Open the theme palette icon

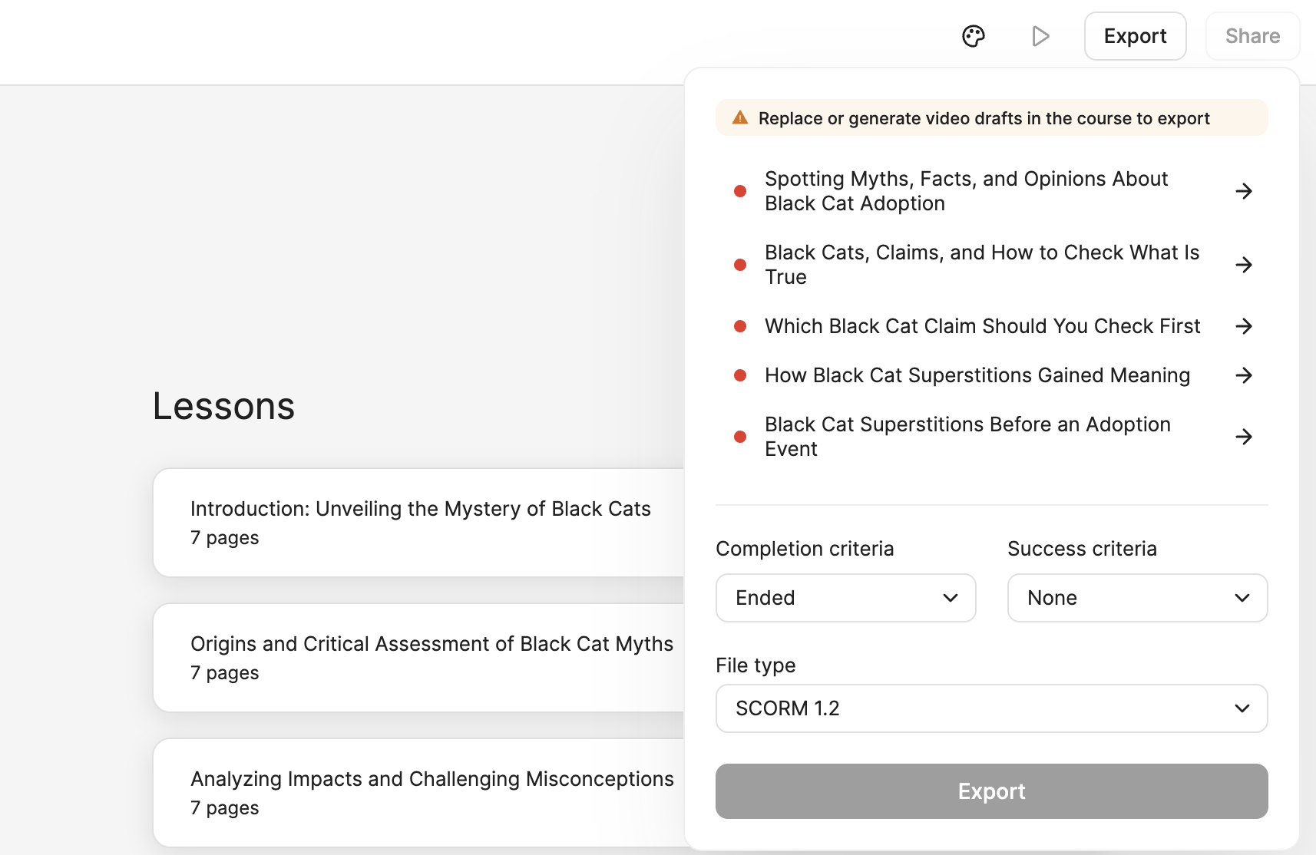974,36
